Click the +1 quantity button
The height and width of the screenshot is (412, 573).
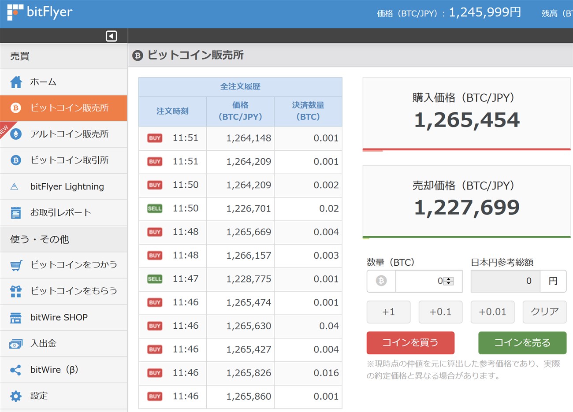[x=388, y=312]
